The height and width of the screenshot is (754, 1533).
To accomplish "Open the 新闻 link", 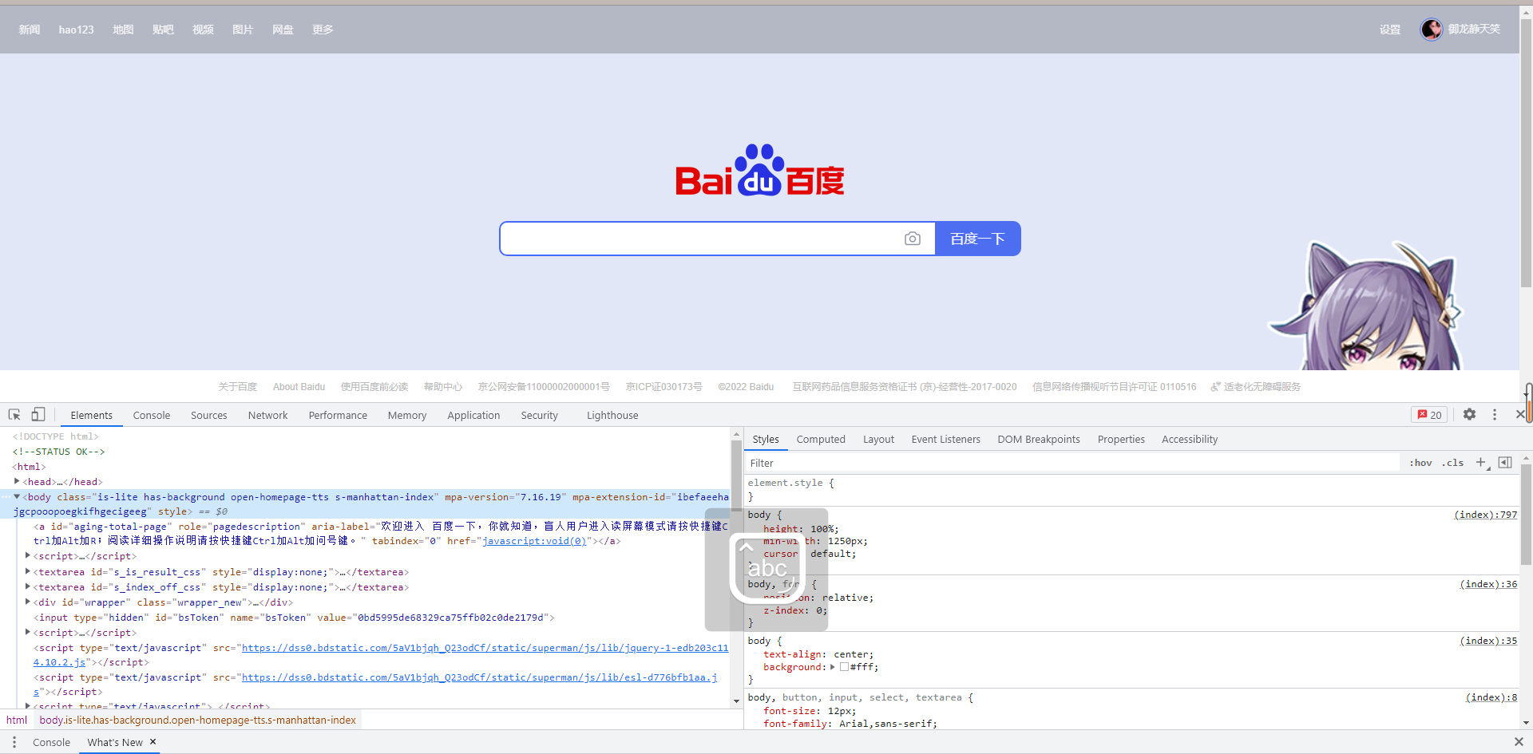I will coord(30,30).
